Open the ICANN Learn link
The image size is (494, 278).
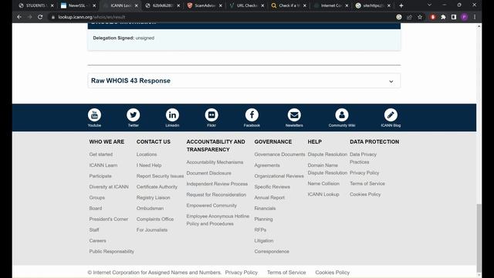tap(103, 165)
